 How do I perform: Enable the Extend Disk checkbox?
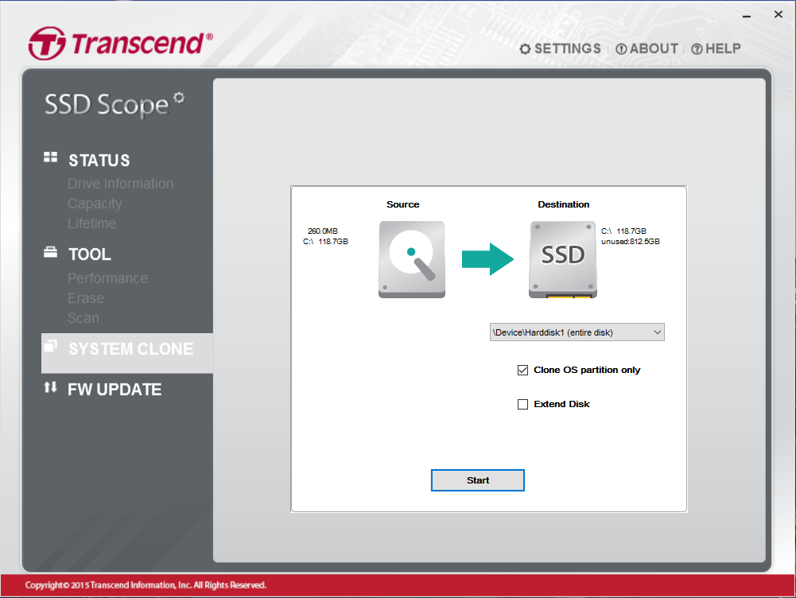pyautogui.click(x=523, y=404)
